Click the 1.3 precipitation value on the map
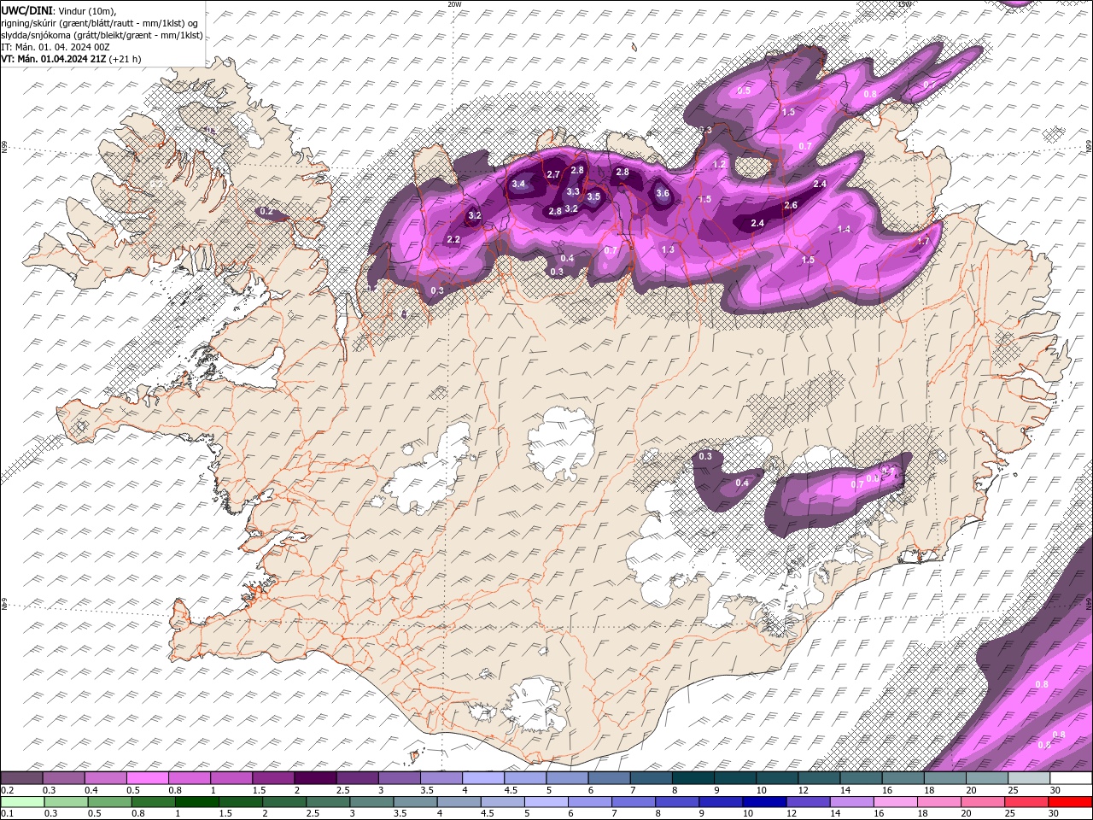Viewport: 1093px width, 820px height. 668,249
